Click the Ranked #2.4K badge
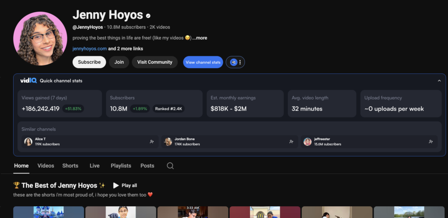Viewport: 448px width, 218px height. pyautogui.click(x=168, y=109)
